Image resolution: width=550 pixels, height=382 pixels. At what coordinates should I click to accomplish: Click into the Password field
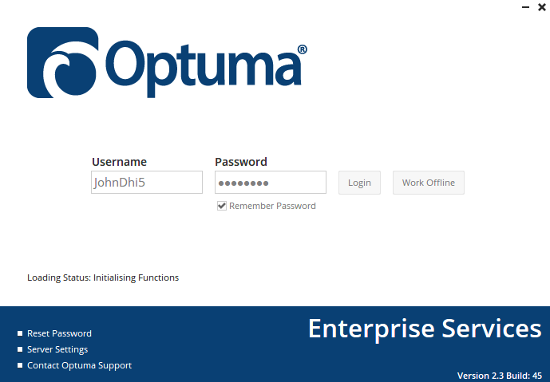point(271,183)
